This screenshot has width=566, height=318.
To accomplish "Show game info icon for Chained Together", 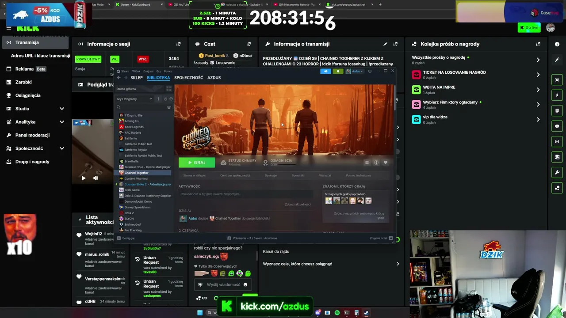I will click(x=376, y=163).
